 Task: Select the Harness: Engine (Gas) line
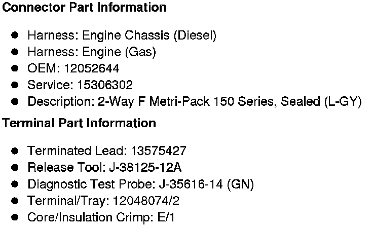[91, 52]
